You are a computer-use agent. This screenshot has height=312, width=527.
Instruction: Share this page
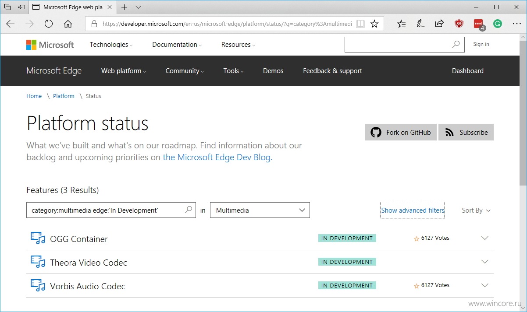click(439, 24)
